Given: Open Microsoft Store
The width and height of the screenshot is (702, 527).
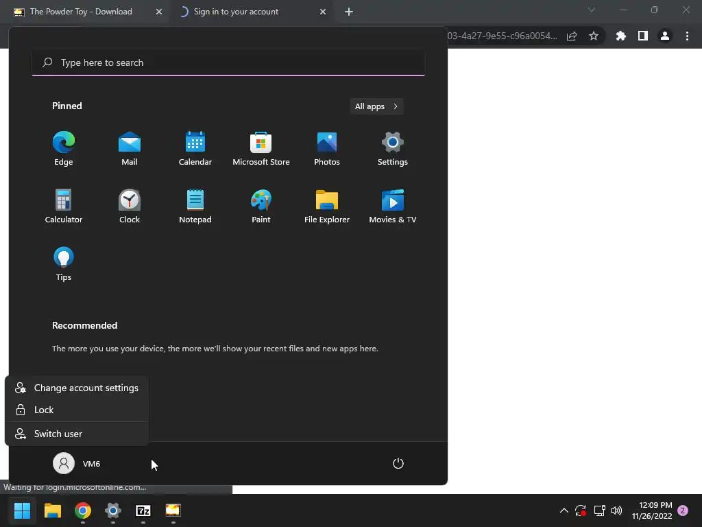Looking at the screenshot, I should pos(261,148).
